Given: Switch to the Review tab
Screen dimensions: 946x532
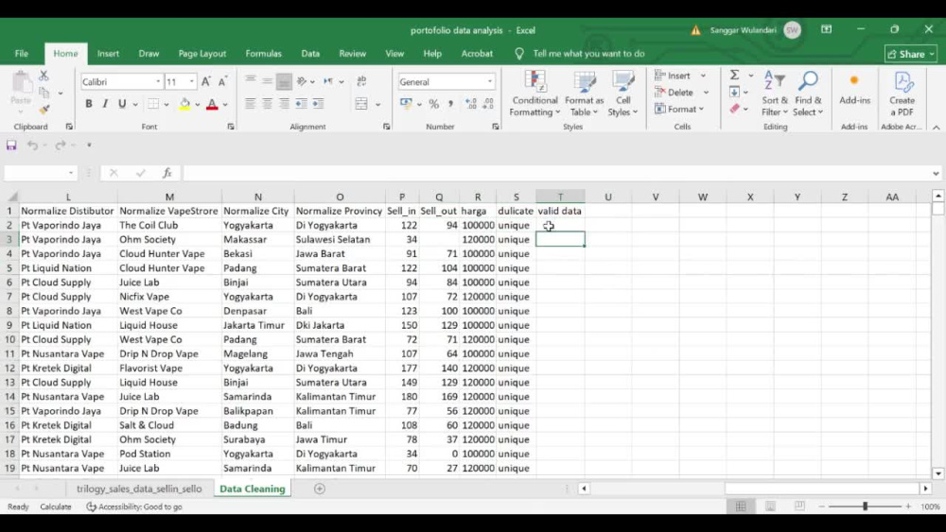Looking at the screenshot, I should (x=352, y=54).
